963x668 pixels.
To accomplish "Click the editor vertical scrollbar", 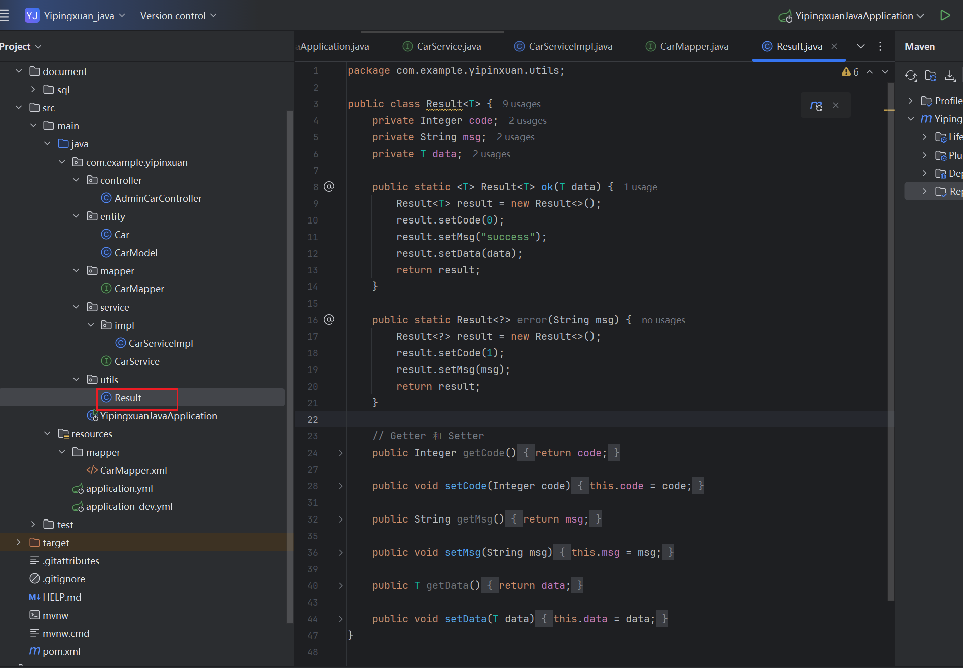I will click(890, 342).
